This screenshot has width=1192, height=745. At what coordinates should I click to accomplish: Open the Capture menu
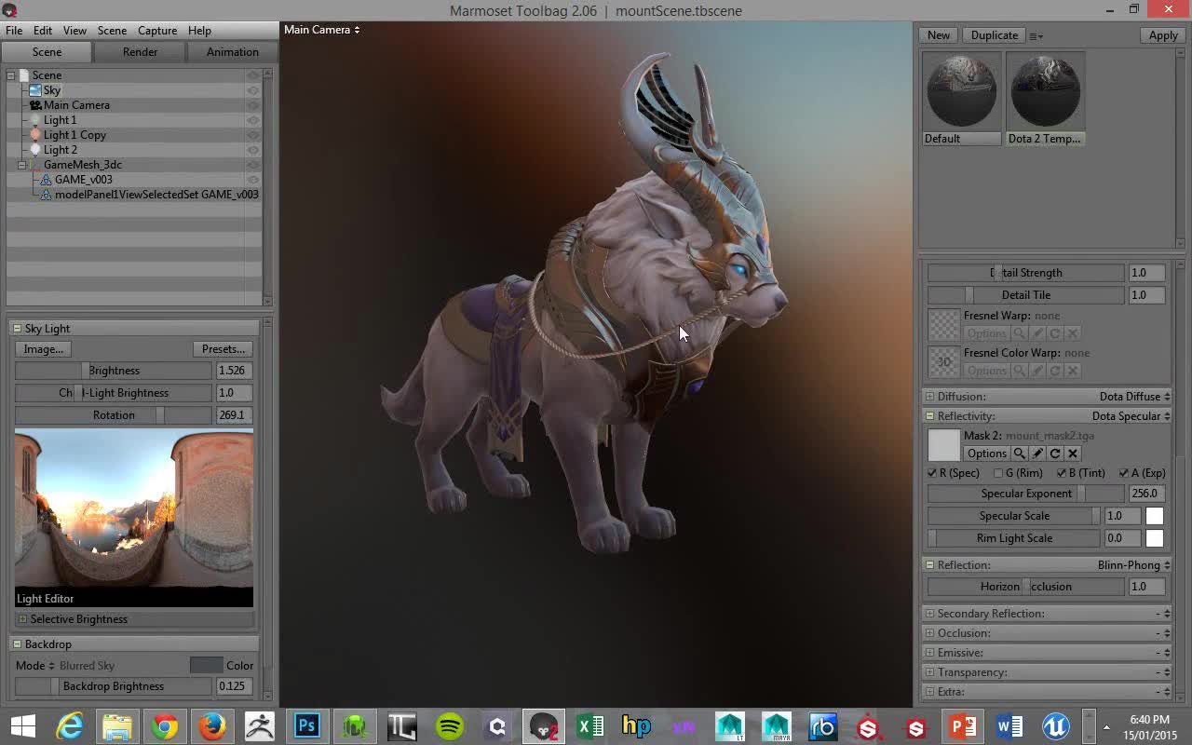point(157,31)
